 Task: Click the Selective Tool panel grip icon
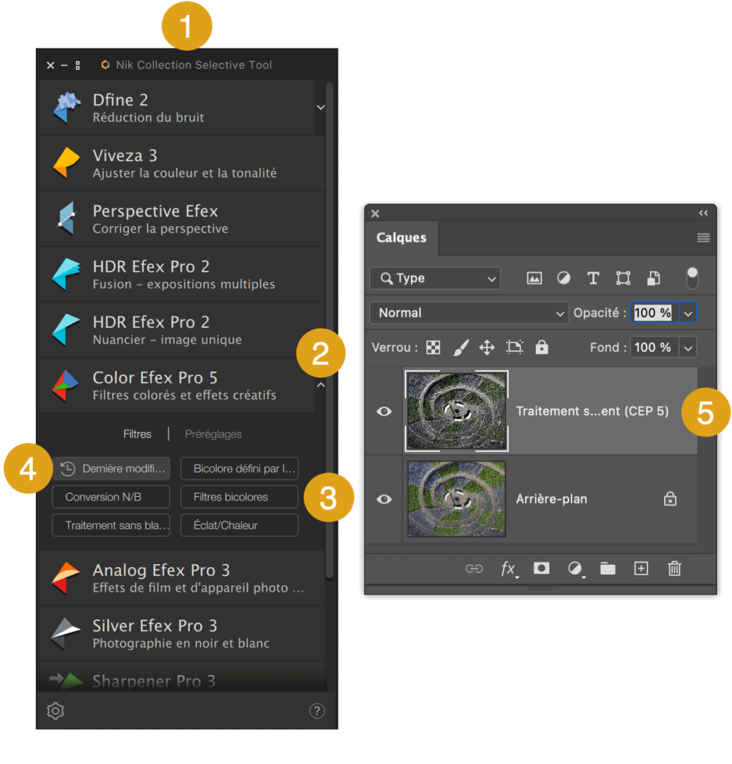[x=78, y=66]
